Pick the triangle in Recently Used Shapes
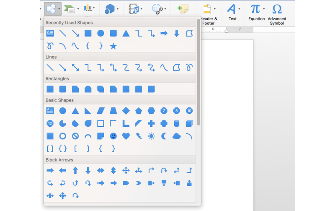The width and height of the screenshot is (335, 211). tap(126, 34)
